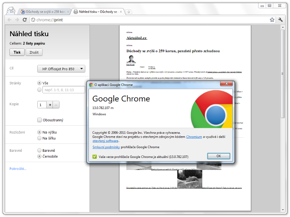Screen dimensions: 290x217
Task: Click the large Chrome logo in dialog
Action: 212,109
